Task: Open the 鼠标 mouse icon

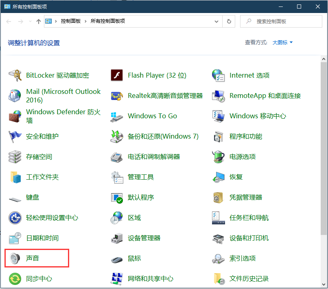Action: (x=117, y=260)
